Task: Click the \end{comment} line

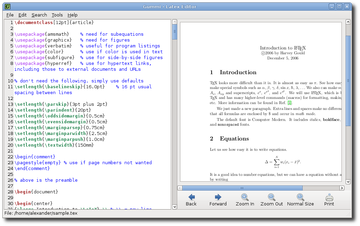Action: tap(32, 169)
